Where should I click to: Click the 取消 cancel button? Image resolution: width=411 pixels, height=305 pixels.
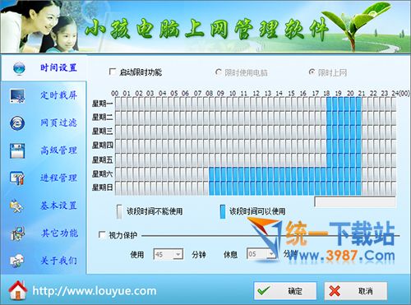pyautogui.click(x=356, y=291)
